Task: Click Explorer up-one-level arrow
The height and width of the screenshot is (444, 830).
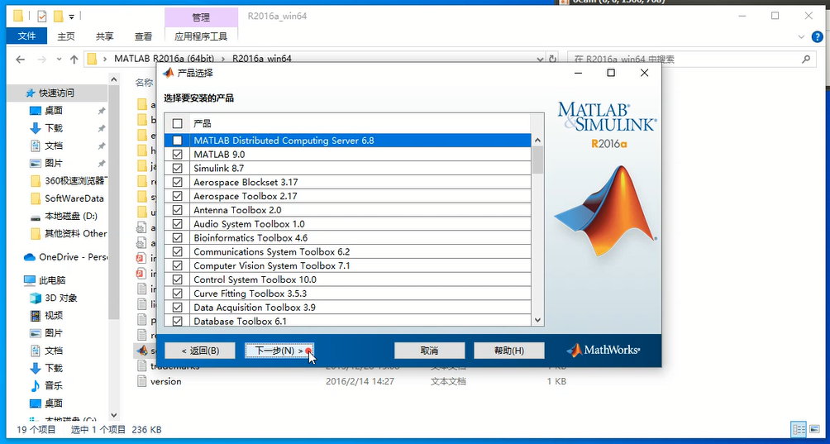Action: pyautogui.click(x=74, y=60)
